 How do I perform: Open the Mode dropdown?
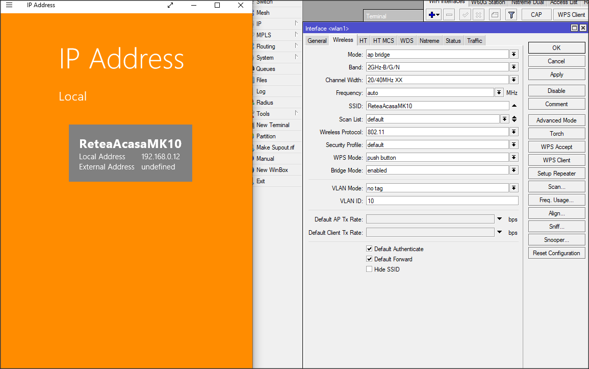(514, 55)
